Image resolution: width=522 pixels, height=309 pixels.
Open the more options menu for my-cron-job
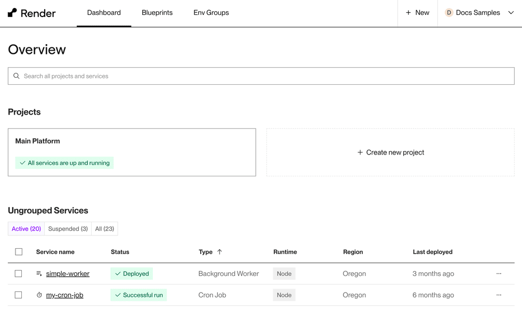pos(499,295)
